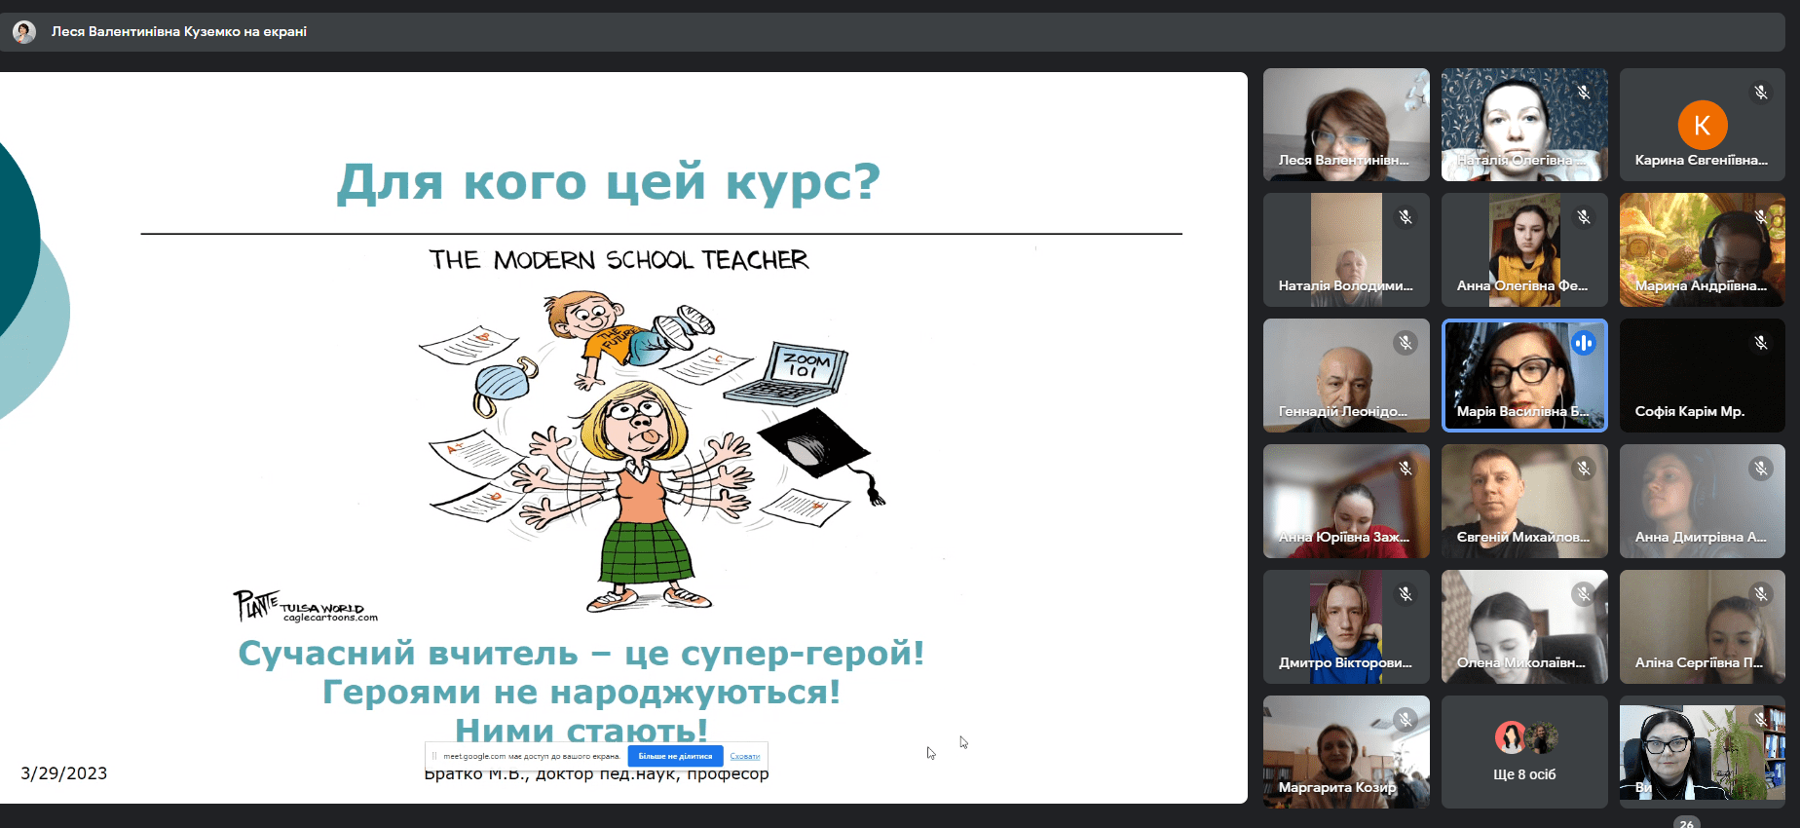Click muted mic icon on Дмитро Вікторович tile
The height and width of the screenshot is (828, 1800).
(x=1406, y=593)
